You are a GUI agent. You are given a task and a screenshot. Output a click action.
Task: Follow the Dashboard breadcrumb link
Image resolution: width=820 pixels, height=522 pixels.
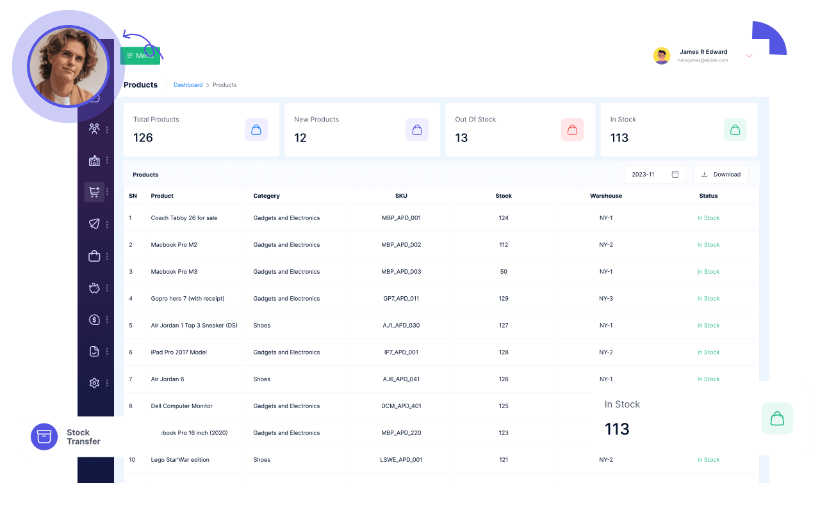[x=188, y=85]
